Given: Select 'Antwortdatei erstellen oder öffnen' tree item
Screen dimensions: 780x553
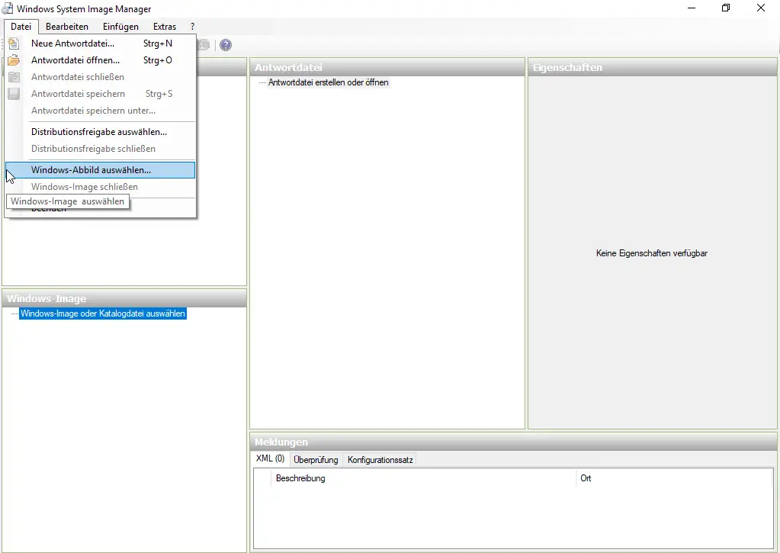Looking at the screenshot, I should click(x=329, y=82).
